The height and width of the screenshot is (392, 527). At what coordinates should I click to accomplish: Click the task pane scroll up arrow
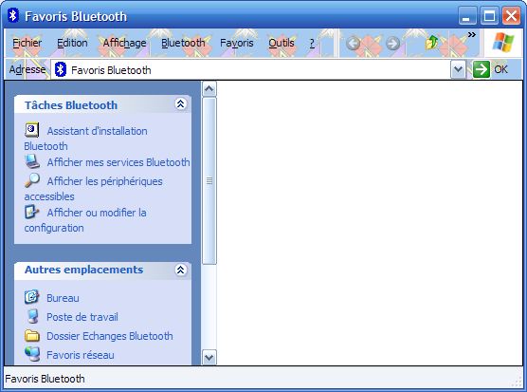[209, 89]
